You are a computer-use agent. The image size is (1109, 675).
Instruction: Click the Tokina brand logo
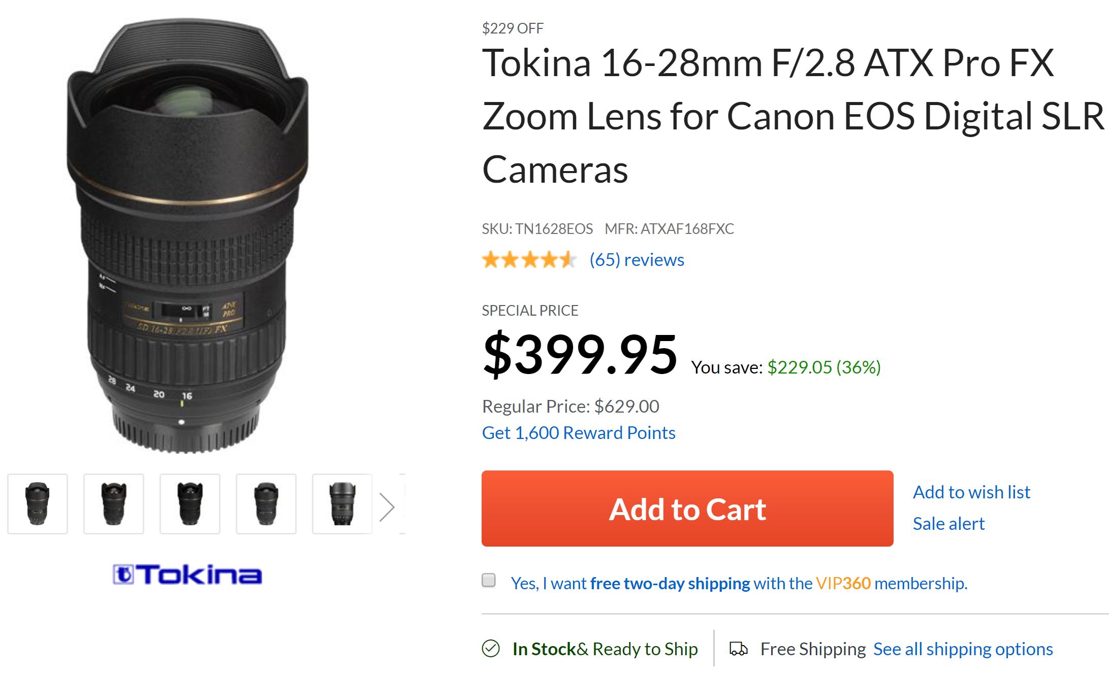click(x=187, y=575)
